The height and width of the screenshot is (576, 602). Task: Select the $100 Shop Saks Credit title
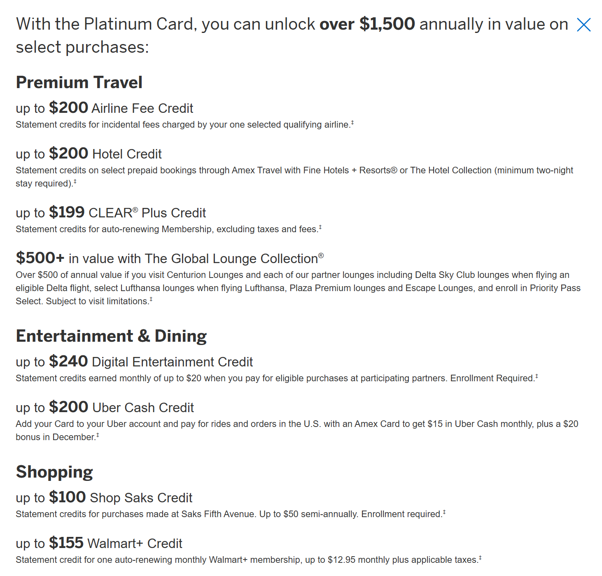pos(104,497)
